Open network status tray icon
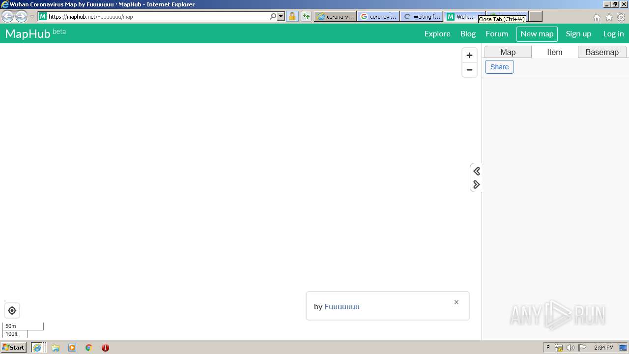 point(559,348)
